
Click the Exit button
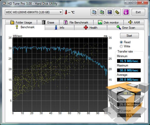click(138, 12)
